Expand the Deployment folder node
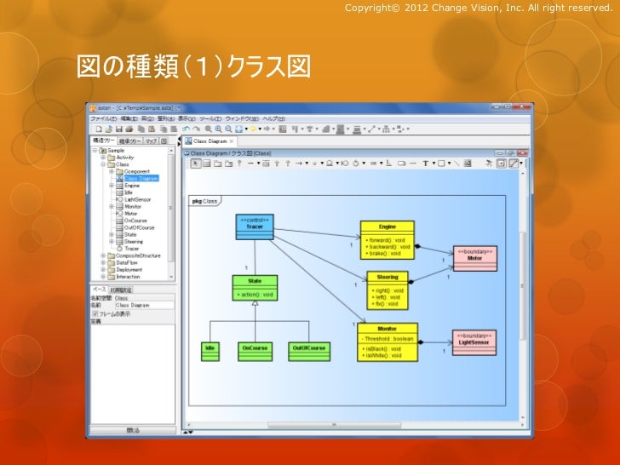 103,270
